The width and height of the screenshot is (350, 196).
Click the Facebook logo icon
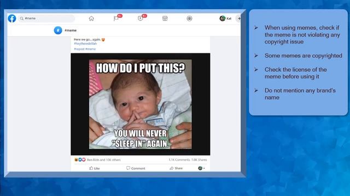click(12, 18)
